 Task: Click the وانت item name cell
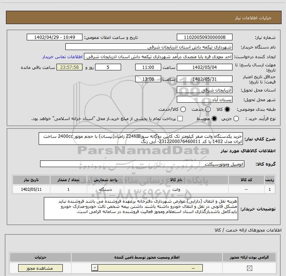tap(176, 189)
